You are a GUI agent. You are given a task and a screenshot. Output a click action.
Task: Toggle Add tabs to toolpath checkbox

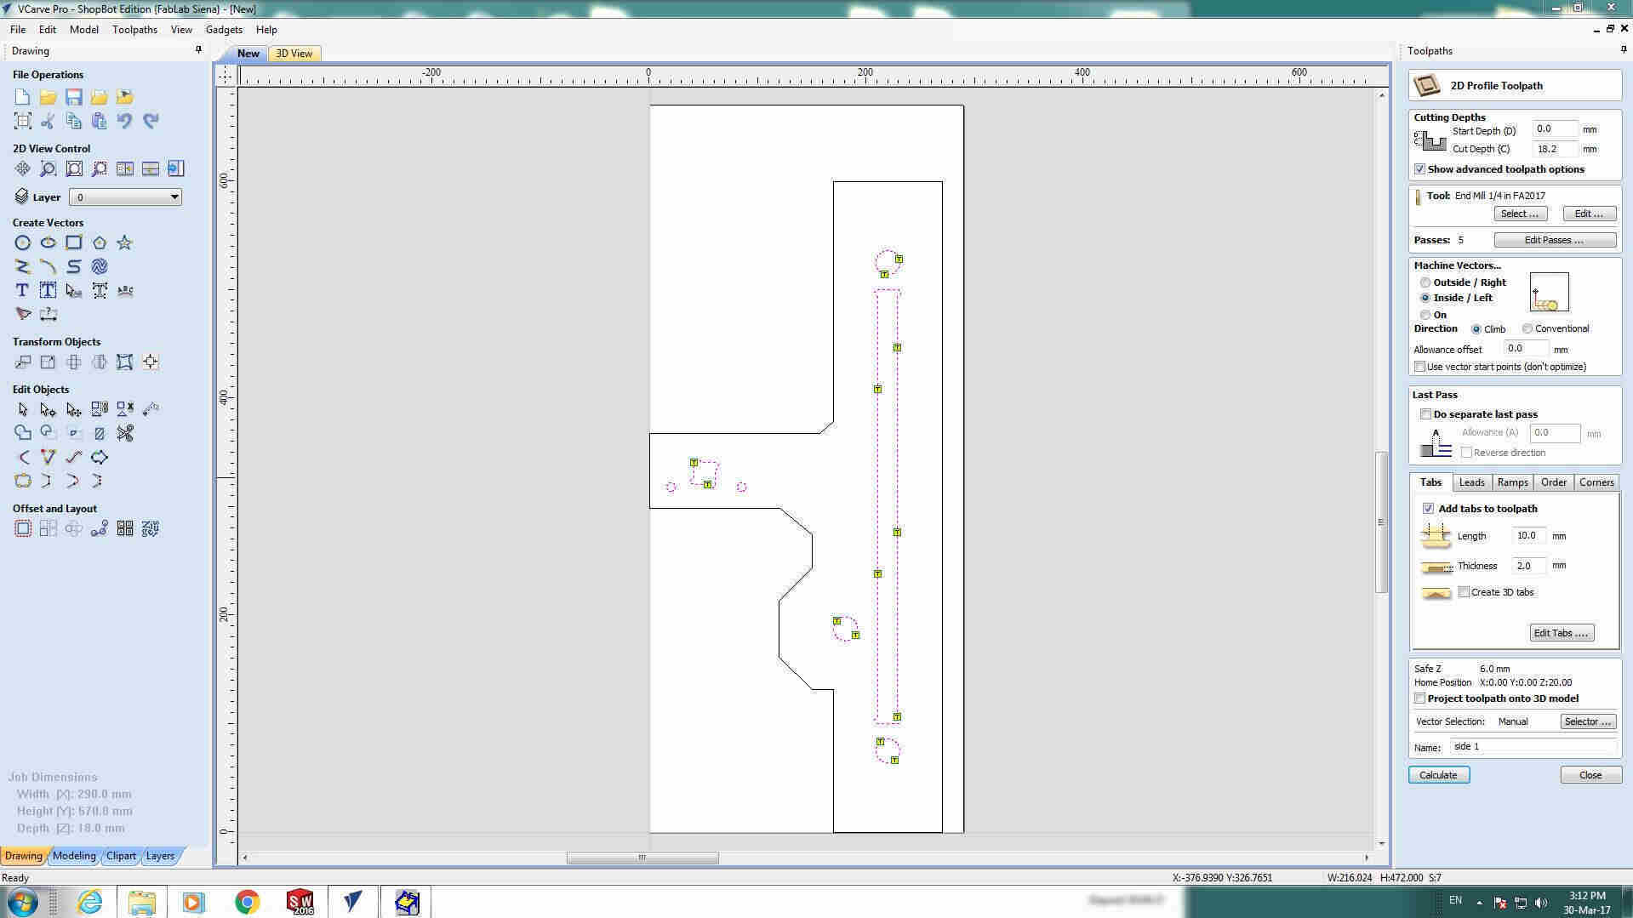tap(1428, 509)
